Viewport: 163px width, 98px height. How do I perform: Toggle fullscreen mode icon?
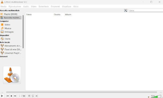[20, 96]
